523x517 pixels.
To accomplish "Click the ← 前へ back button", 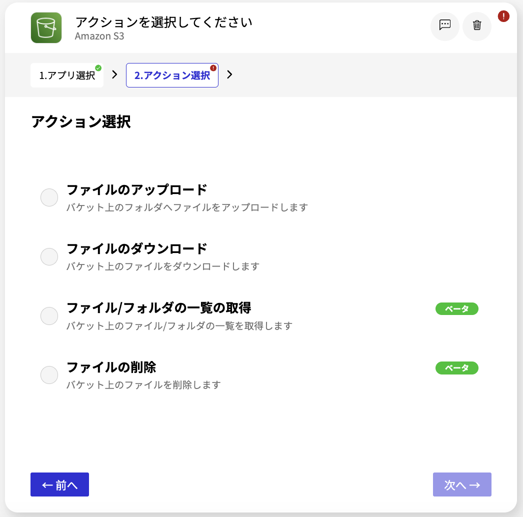I will click(x=59, y=484).
